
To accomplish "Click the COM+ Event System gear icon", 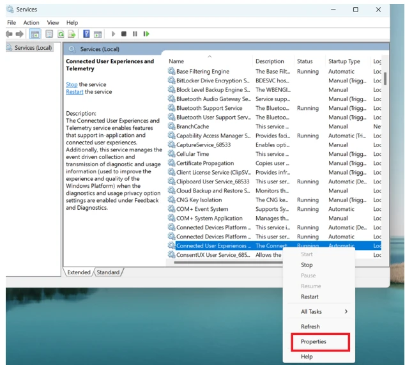I will coord(171,209).
